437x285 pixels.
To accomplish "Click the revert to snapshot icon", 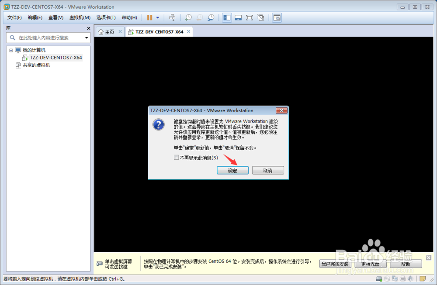I will tap(200, 18).
